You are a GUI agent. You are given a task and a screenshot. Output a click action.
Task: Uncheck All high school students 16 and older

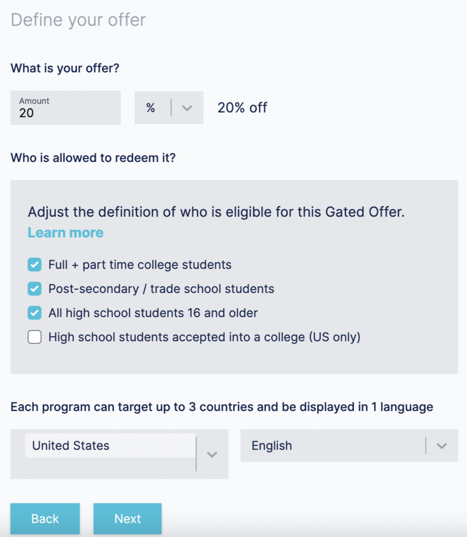(x=35, y=313)
